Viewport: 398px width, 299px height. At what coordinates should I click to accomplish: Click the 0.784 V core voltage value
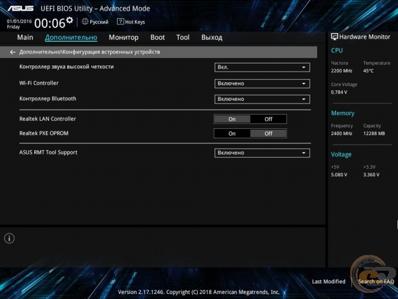click(x=339, y=92)
